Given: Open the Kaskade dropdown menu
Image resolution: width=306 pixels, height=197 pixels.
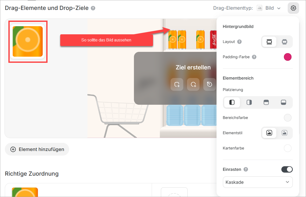Looking at the screenshot, I should pyautogui.click(x=258, y=182).
